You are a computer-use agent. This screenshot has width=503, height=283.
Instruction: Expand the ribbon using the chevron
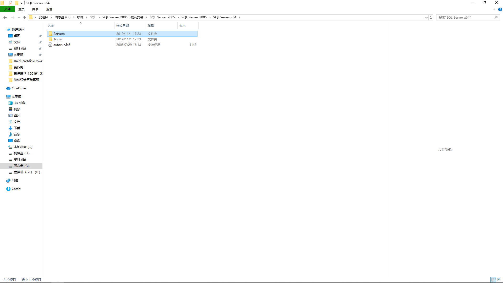point(494,9)
